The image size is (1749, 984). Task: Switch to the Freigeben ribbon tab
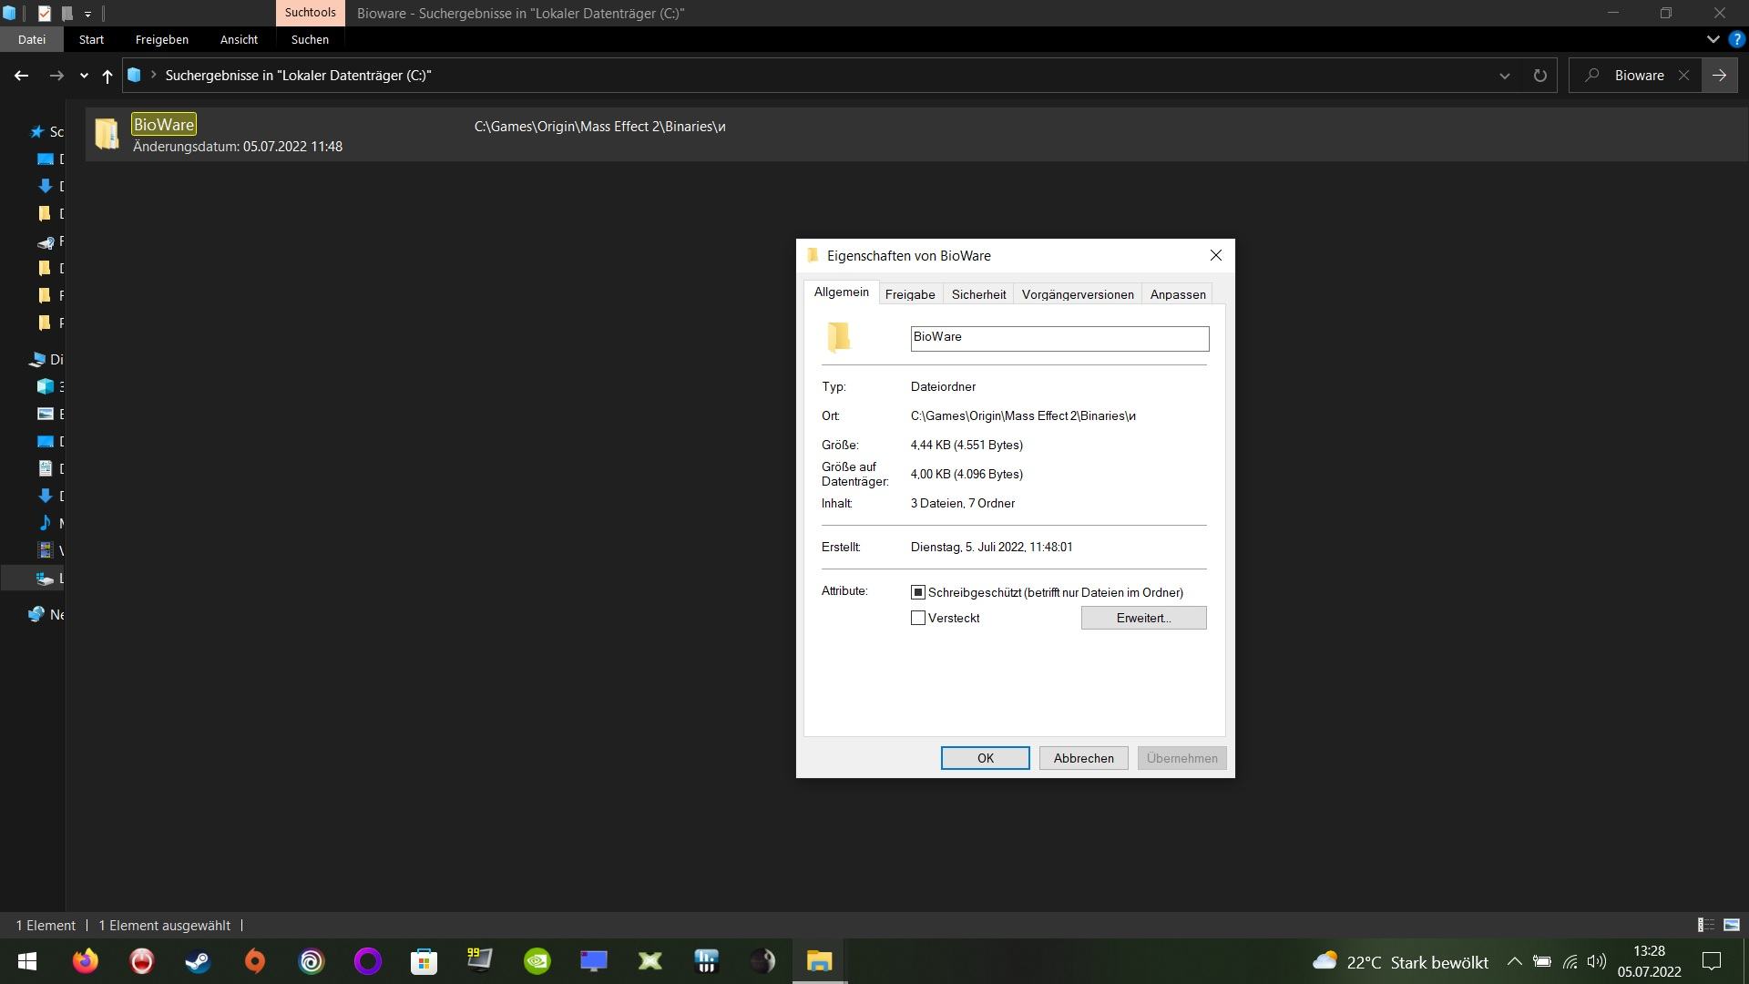[x=161, y=39]
